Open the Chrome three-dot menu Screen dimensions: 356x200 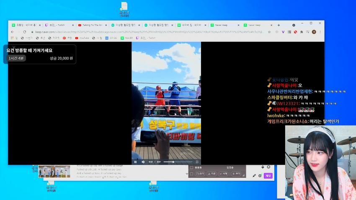[x=320, y=32]
